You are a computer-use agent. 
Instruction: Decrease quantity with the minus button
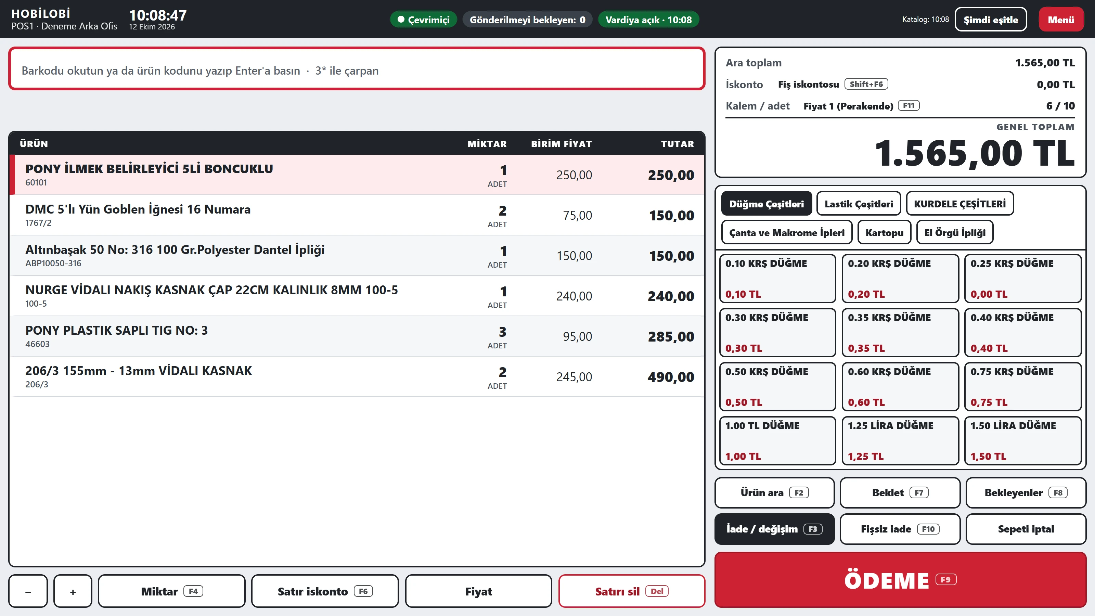click(28, 591)
